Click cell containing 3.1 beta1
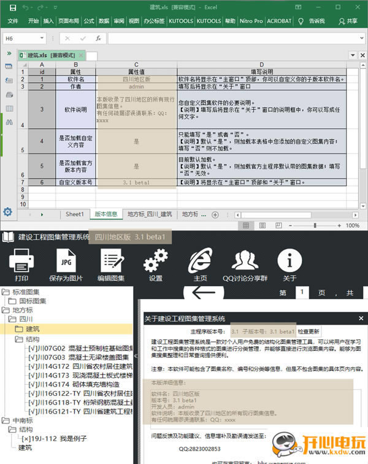The width and height of the screenshot is (368, 464). (136, 182)
